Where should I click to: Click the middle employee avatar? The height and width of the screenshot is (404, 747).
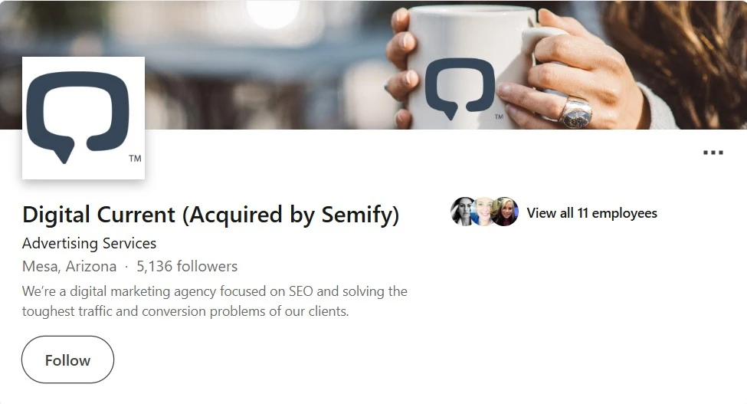[x=483, y=211]
